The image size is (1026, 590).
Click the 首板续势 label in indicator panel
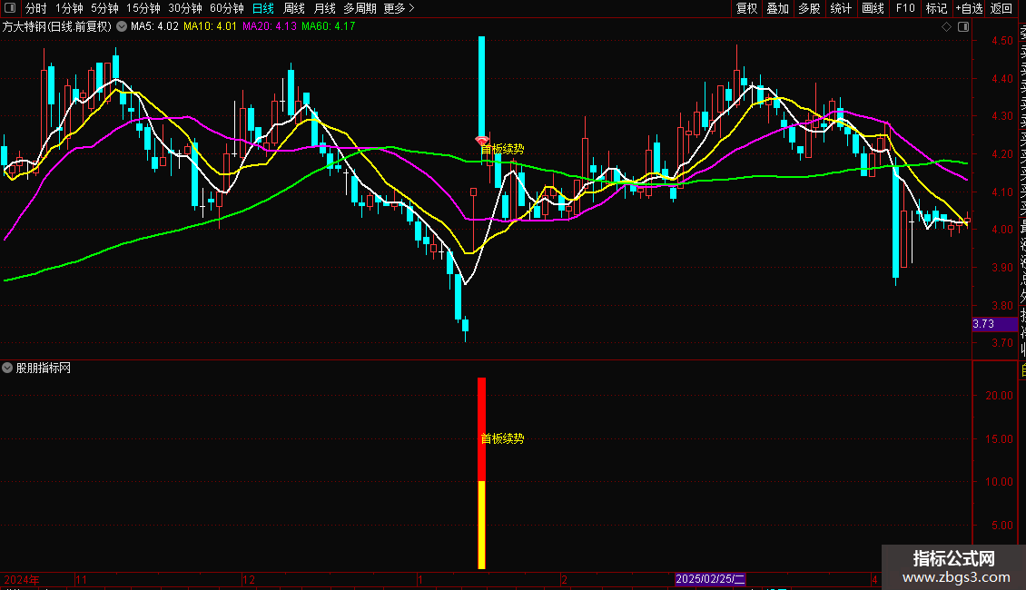pos(502,438)
